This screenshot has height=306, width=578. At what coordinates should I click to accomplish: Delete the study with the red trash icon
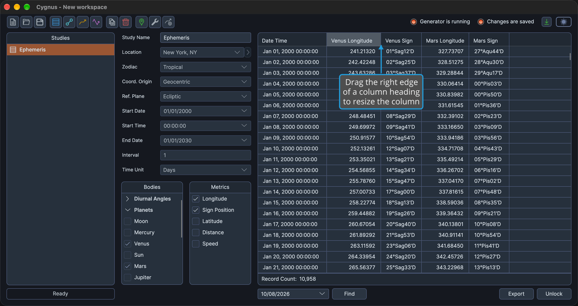[x=126, y=22]
